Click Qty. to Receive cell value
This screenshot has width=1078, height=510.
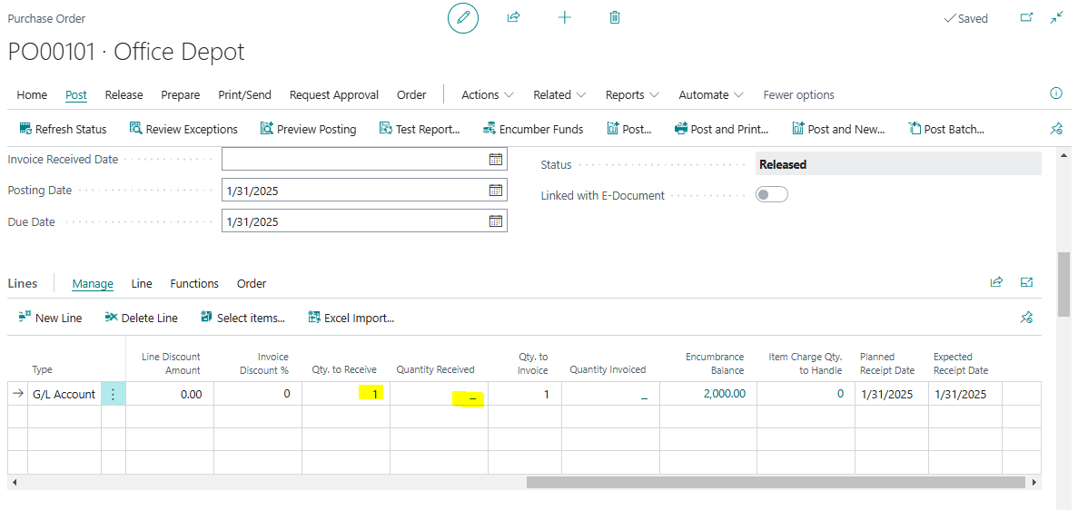[346, 394]
